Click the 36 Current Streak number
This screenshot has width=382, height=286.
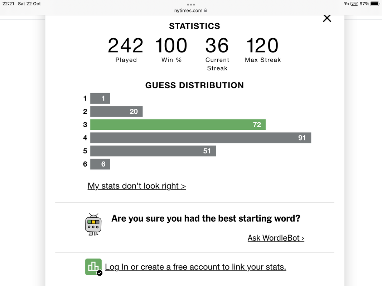coord(217,46)
